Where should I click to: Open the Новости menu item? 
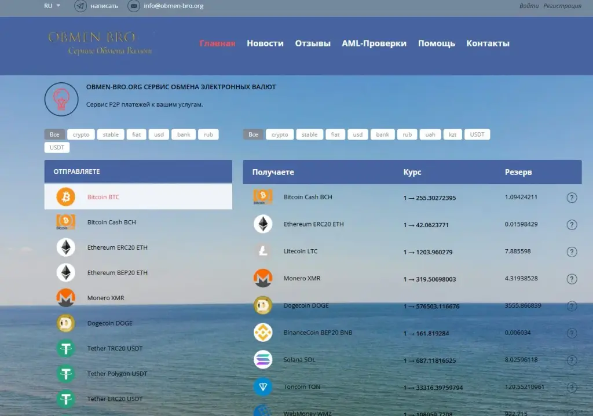pos(265,43)
